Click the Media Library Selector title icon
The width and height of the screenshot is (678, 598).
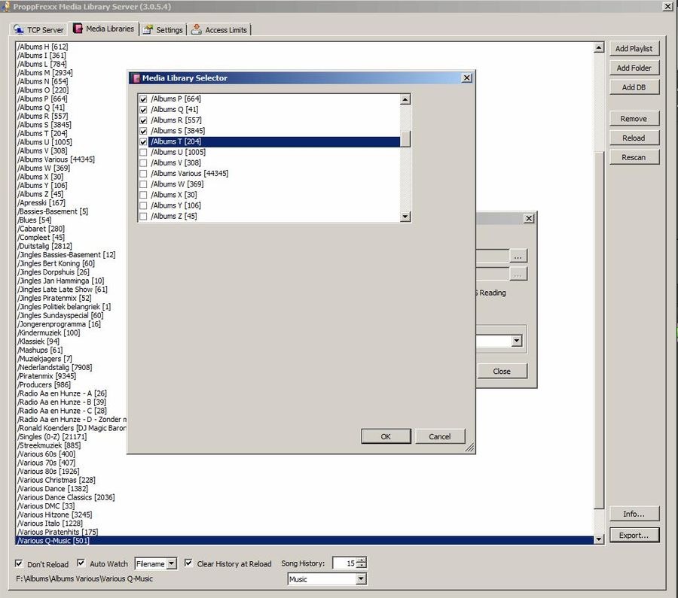tap(136, 78)
